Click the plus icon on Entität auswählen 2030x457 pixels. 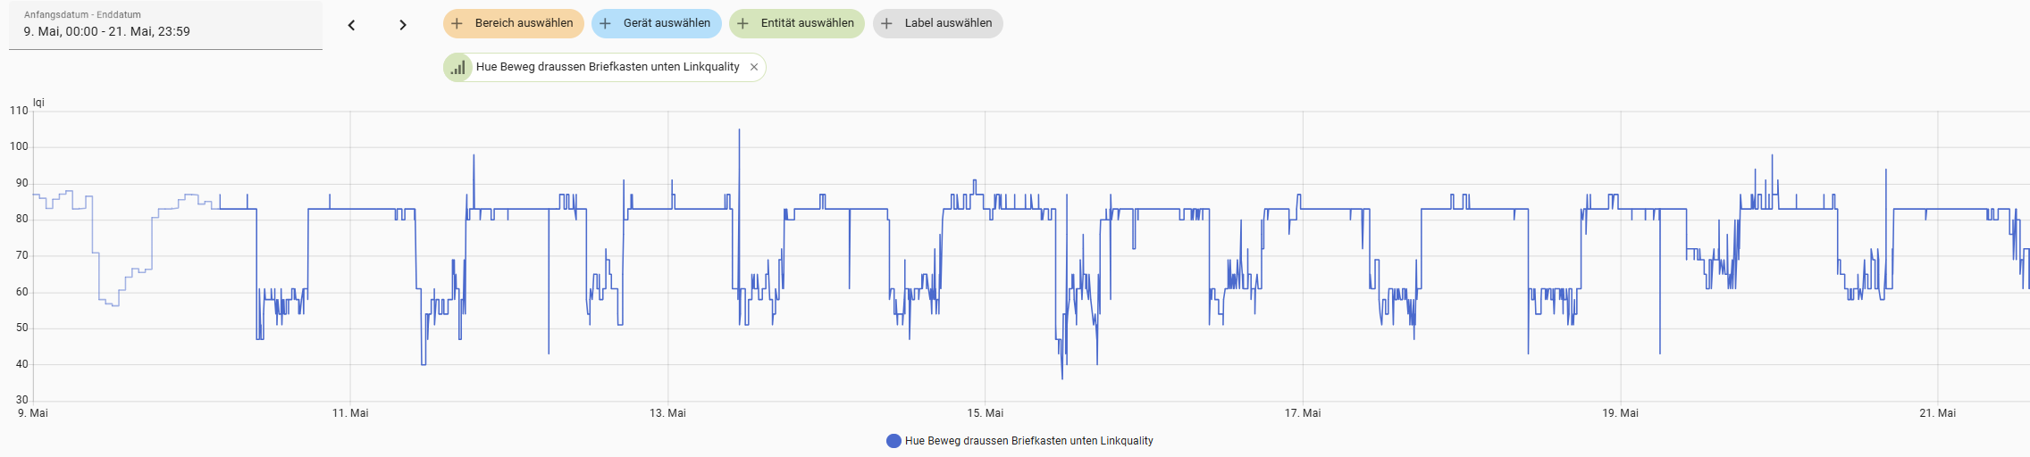(742, 23)
